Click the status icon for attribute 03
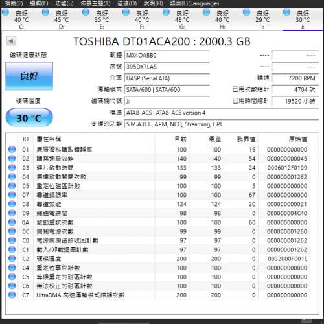 click(12, 167)
